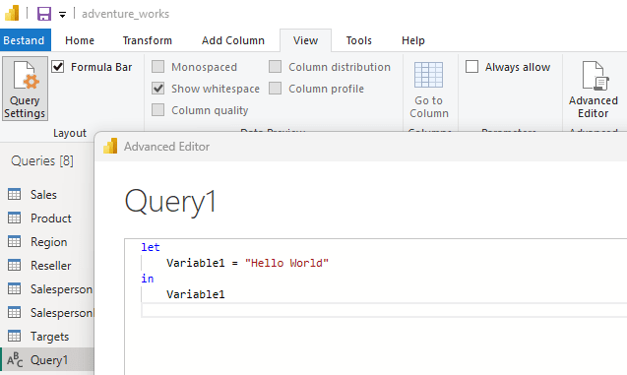Open the Bestand file menu
The height and width of the screenshot is (375, 627).
(x=24, y=40)
